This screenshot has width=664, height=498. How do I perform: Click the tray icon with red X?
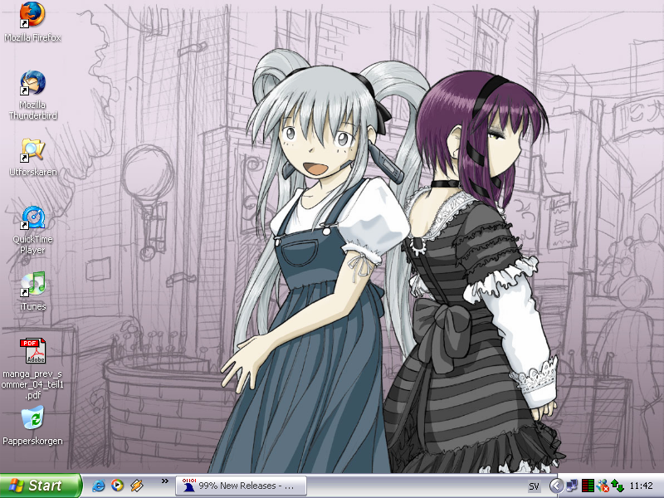[x=603, y=486]
